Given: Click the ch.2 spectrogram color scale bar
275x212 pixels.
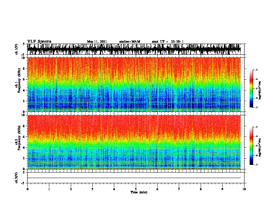Looking at the screenshot, I should pyautogui.click(x=251, y=146).
